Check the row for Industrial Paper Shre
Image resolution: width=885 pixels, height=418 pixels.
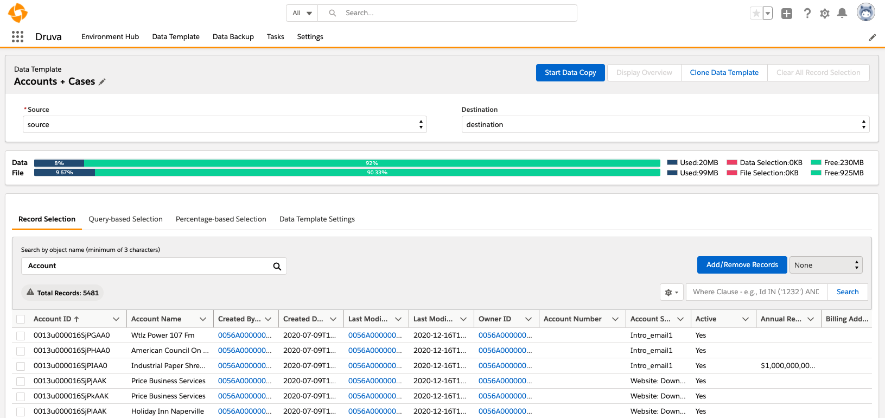coord(21,366)
